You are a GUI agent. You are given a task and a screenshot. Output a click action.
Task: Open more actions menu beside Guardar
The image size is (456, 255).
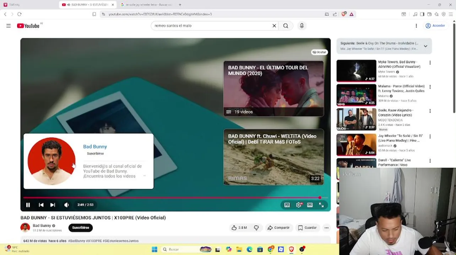click(326, 228)
